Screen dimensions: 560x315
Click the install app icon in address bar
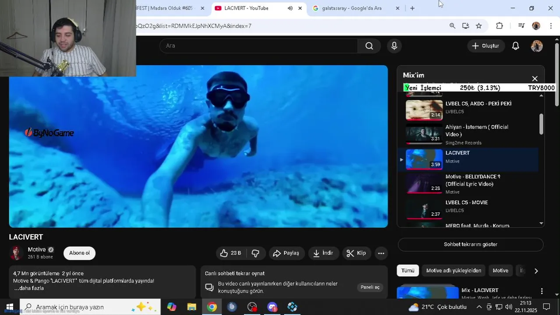point(465,26)
